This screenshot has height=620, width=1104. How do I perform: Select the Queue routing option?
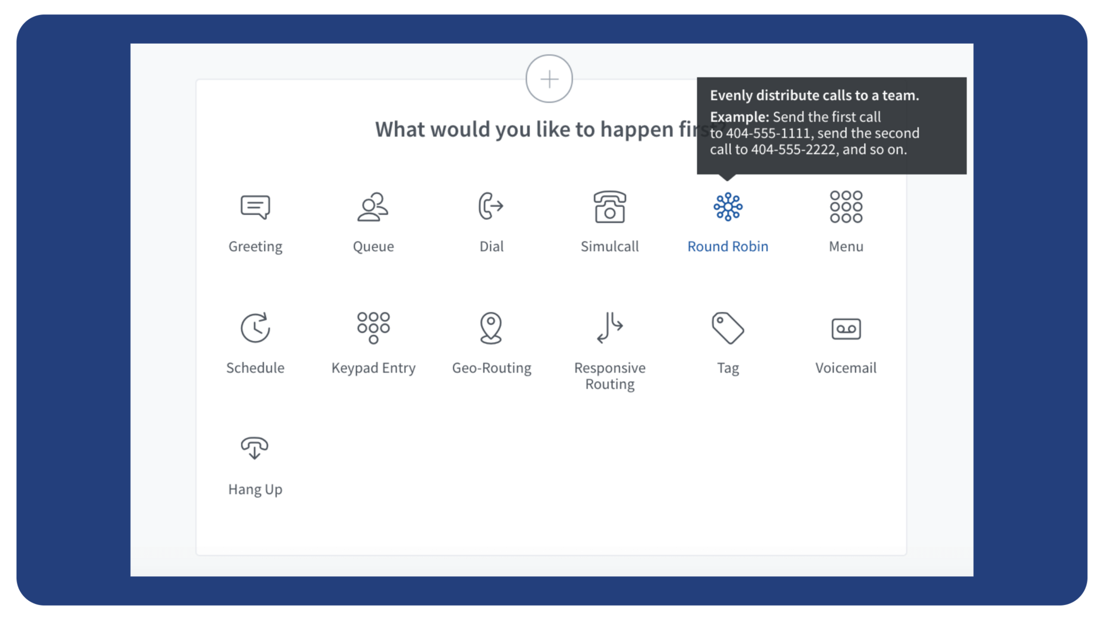374,220
